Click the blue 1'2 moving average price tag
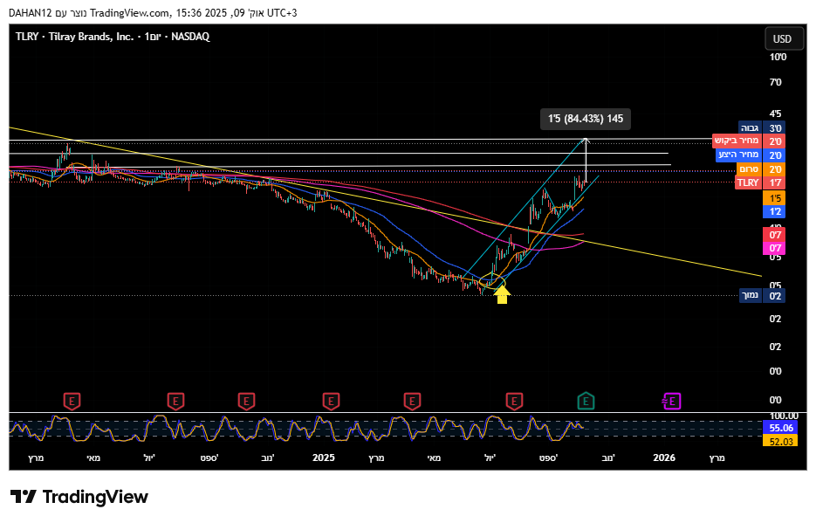 pyautogui.click(x=775, y=212)
